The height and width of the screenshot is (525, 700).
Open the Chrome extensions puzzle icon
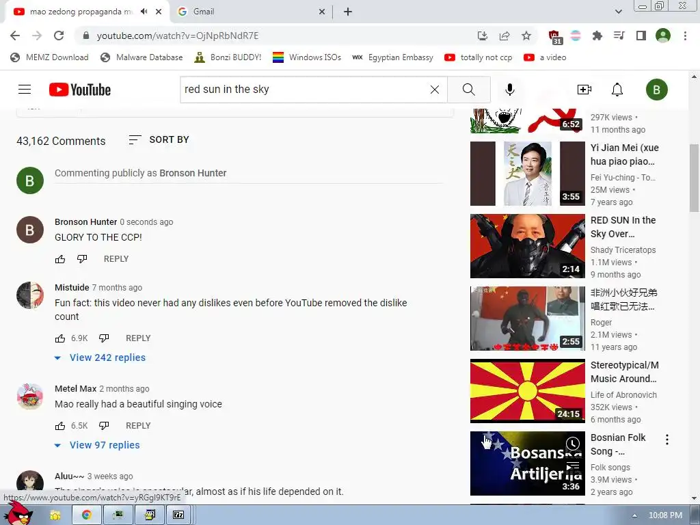tap(597, 36)
